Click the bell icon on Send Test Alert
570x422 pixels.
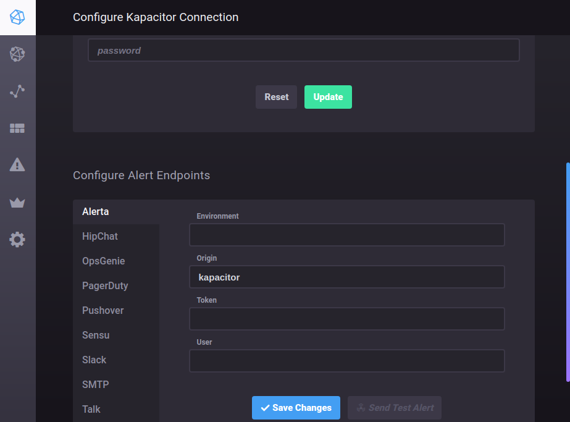pyautogui.click(x=360, y=408)
